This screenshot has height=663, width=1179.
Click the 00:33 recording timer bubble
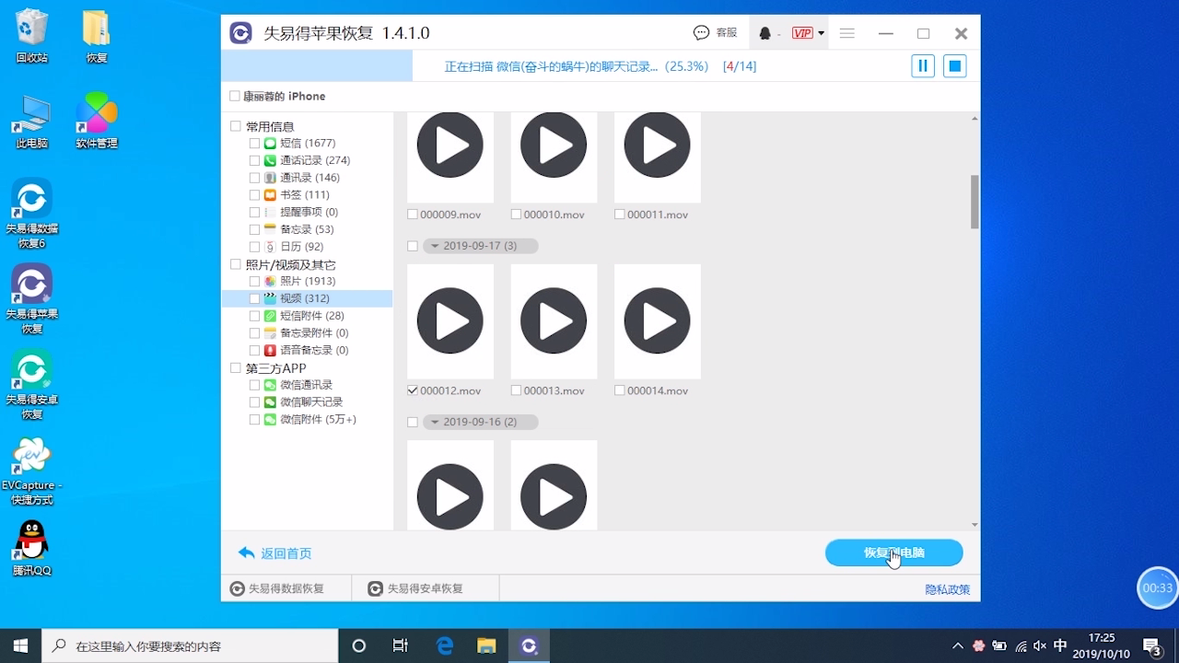coord(1158,587)
